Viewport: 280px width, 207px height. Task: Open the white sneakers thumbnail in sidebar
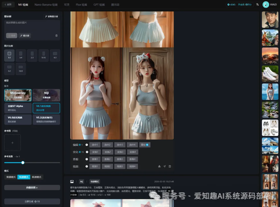[270, 74]
